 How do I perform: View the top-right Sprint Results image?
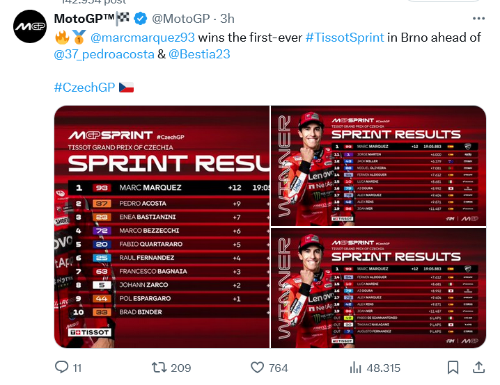tap(378, 165)
